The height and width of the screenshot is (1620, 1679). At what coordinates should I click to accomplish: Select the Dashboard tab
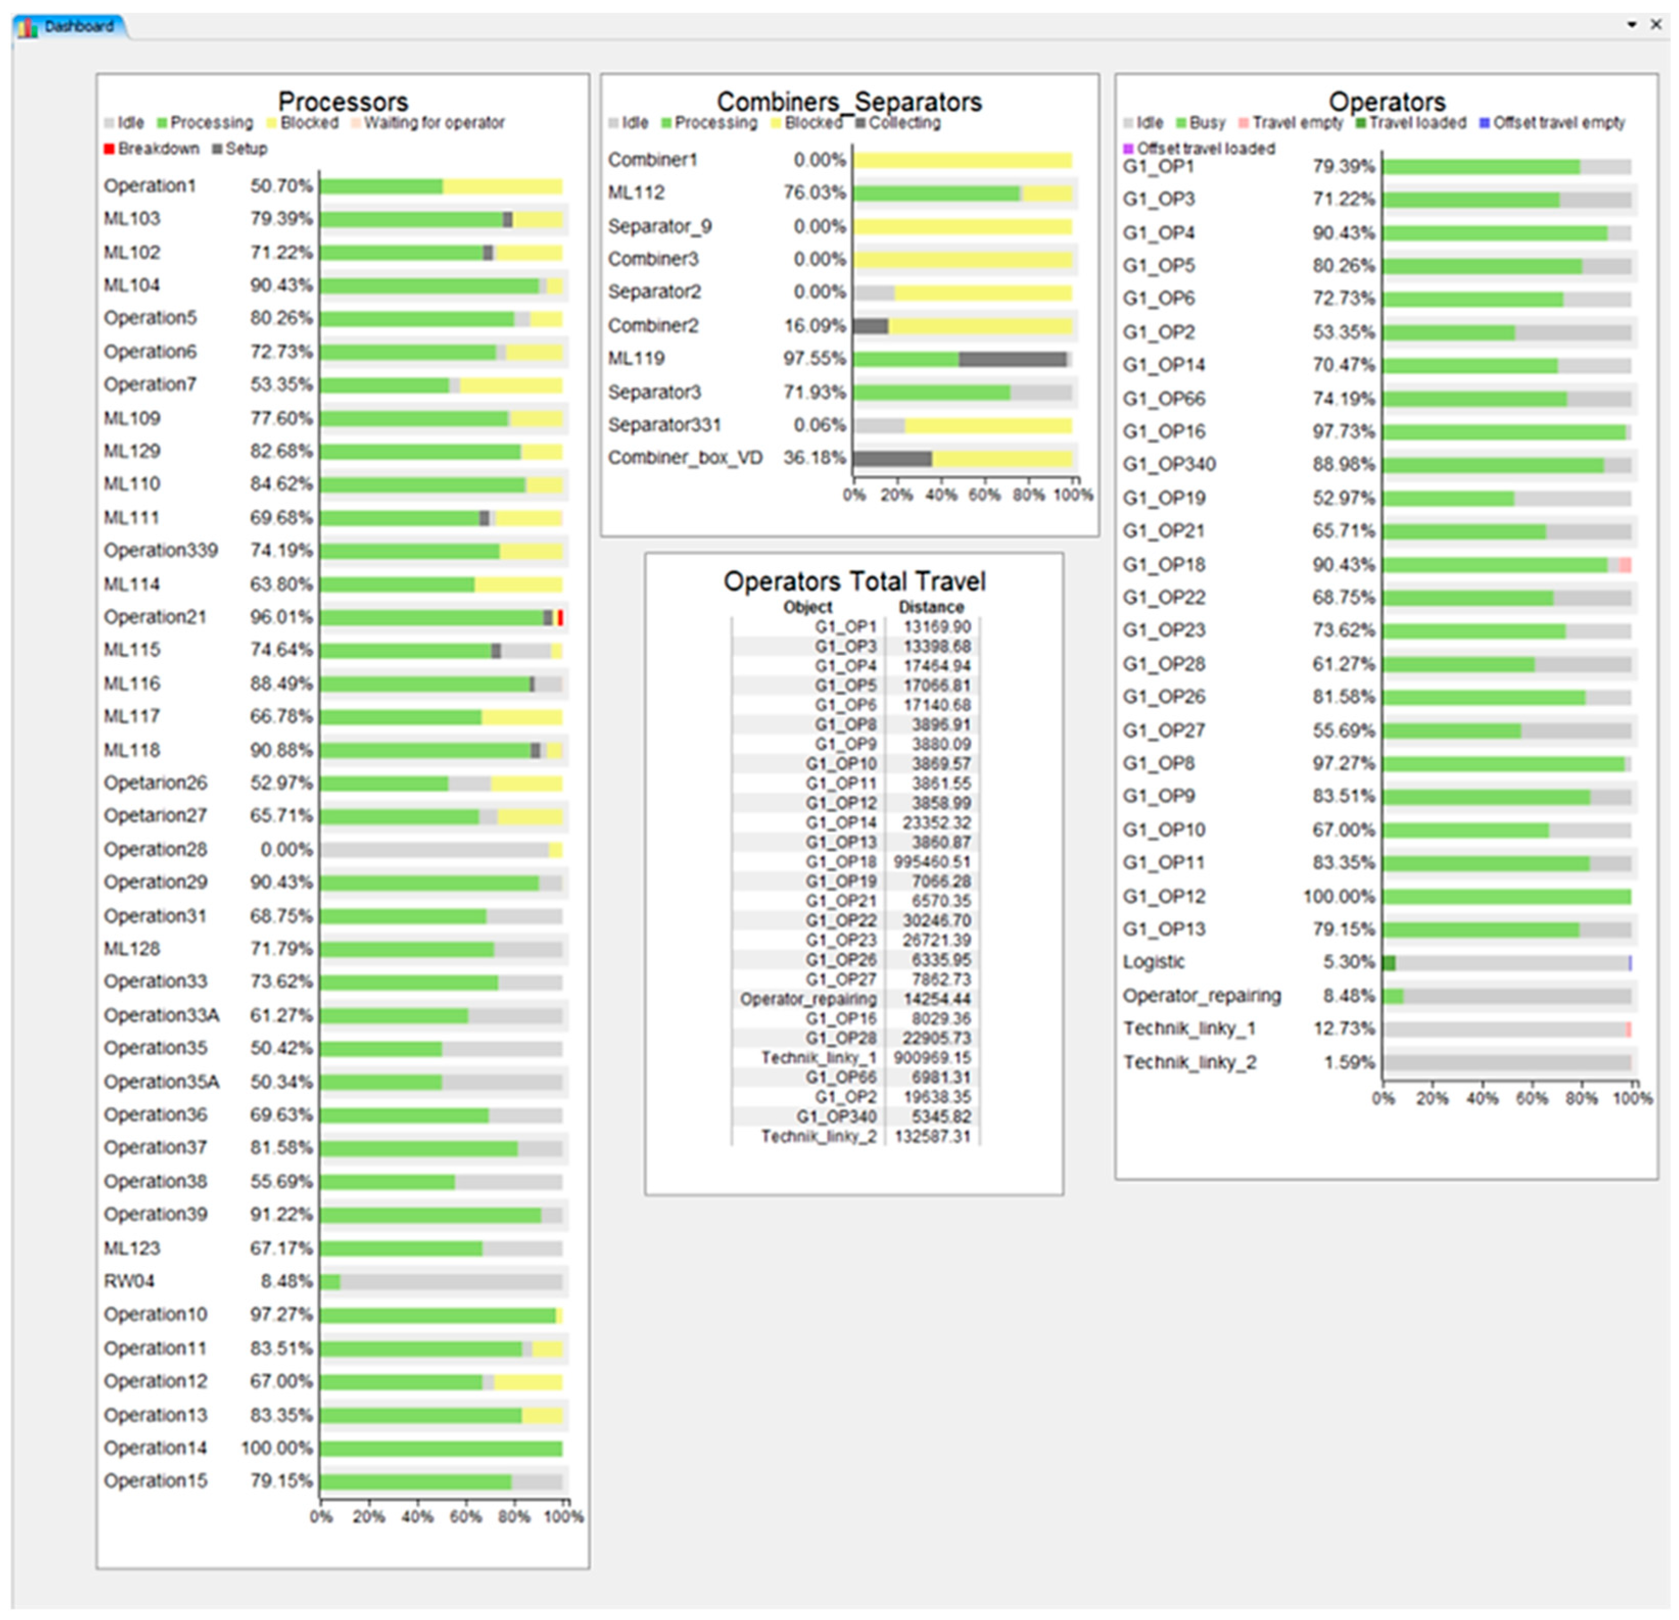[70, 27]
